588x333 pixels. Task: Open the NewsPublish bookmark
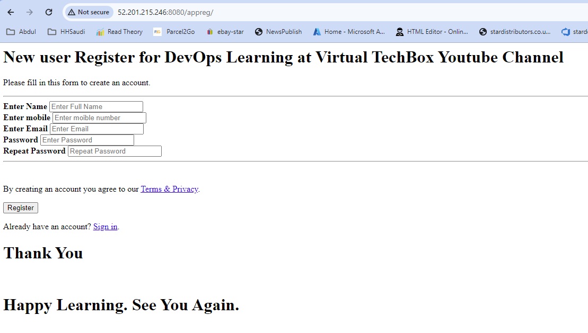click(x=278, y=32)
